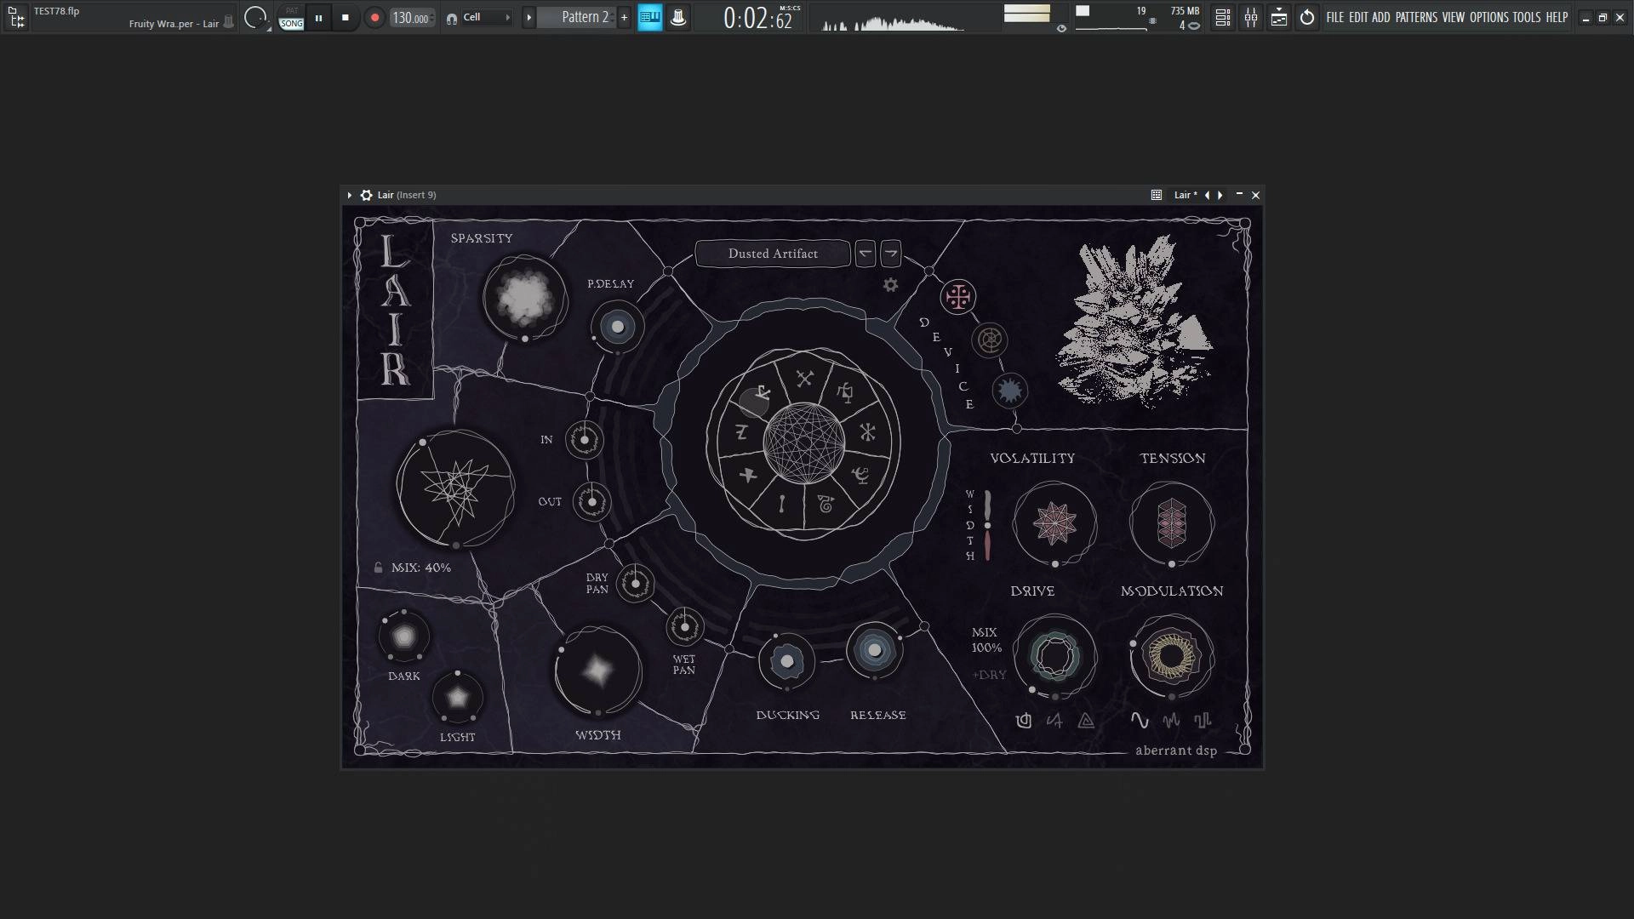The image size is (1634, 919).
Task: Click the record button
Action: point(374,18)
